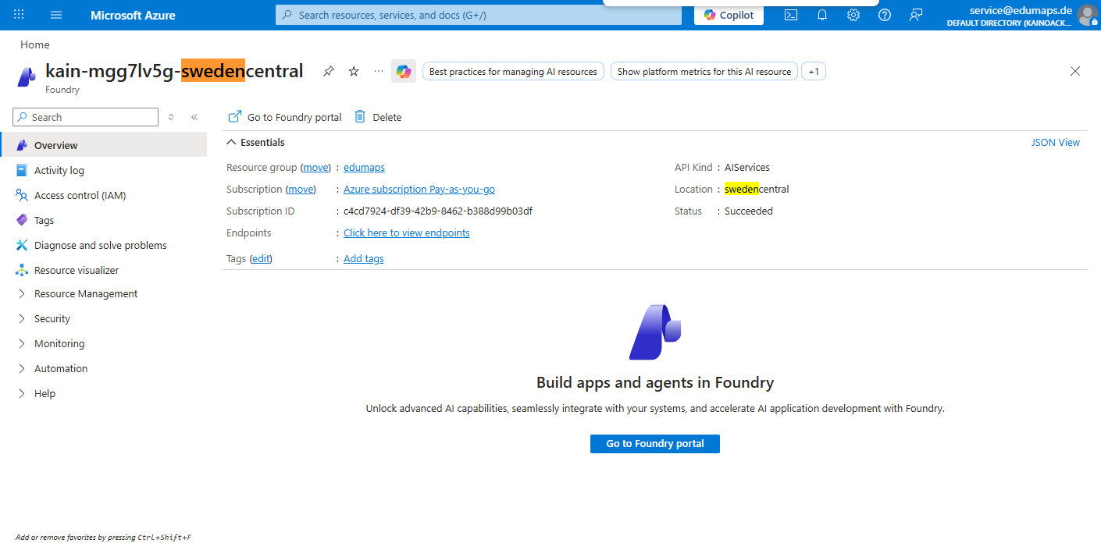This screenshot has width=1101, height=543.
Task: Click the blue Go to Foundry portal button
Action: click(x=655, y=443)
